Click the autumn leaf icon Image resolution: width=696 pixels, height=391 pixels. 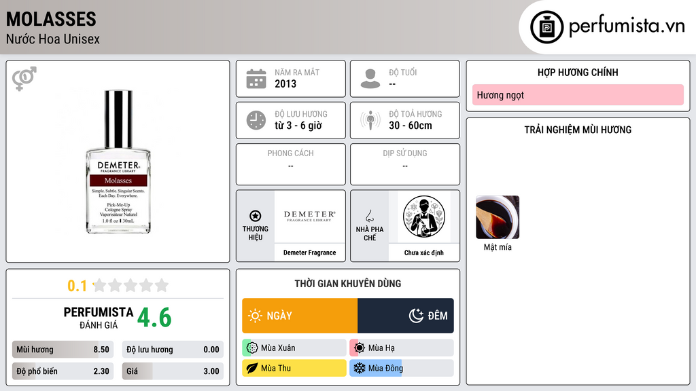click(x=252, y=368)
